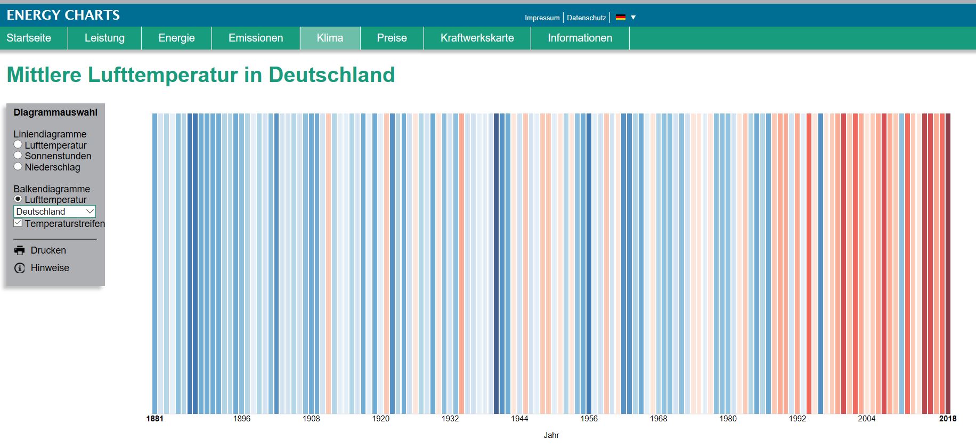Toggle the Temperaturstreifen checkbox

click(x=18, y=223)
